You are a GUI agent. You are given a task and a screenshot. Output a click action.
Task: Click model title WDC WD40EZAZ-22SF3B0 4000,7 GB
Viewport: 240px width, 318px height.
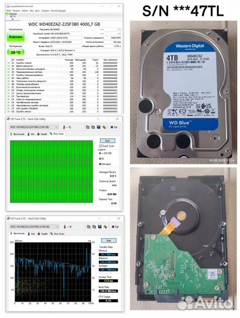64,24
